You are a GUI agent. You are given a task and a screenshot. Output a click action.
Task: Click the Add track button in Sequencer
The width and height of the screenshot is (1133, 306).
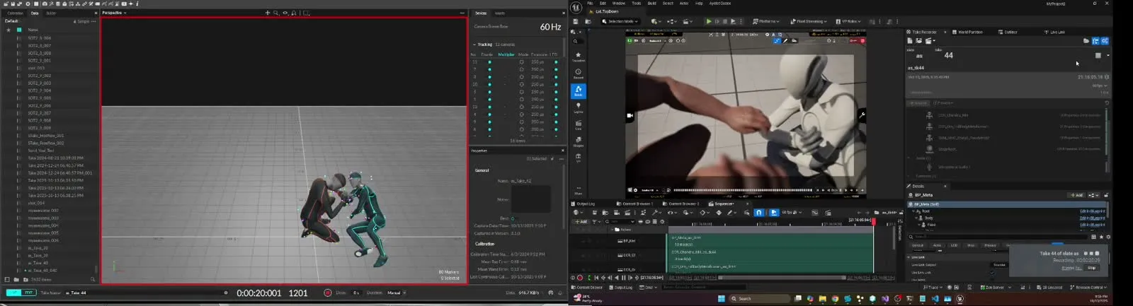(x=581, y=222)
